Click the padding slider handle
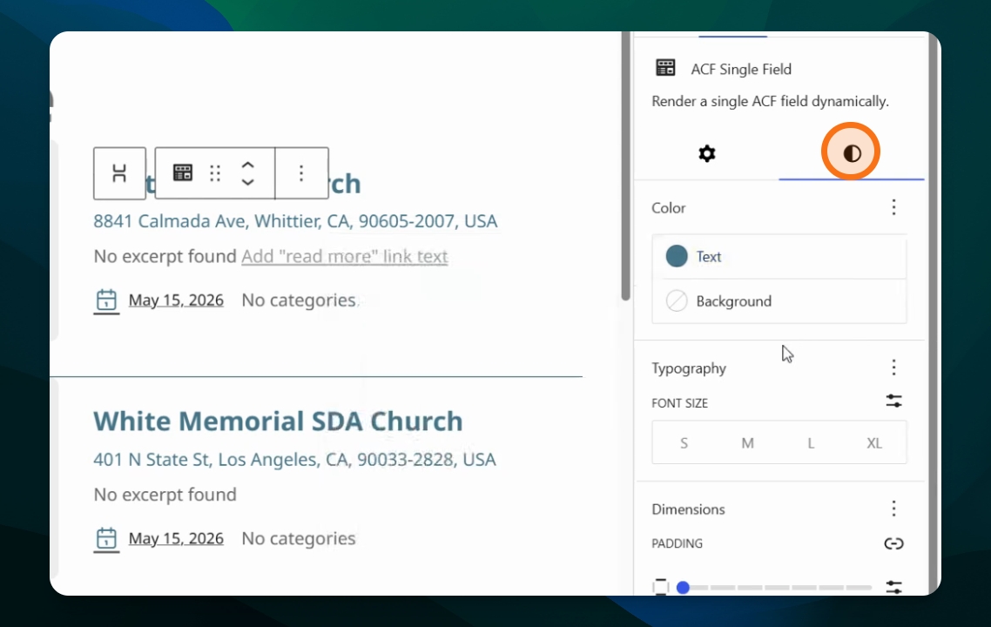Screen dimensions: 991x627 pos(683,588)
